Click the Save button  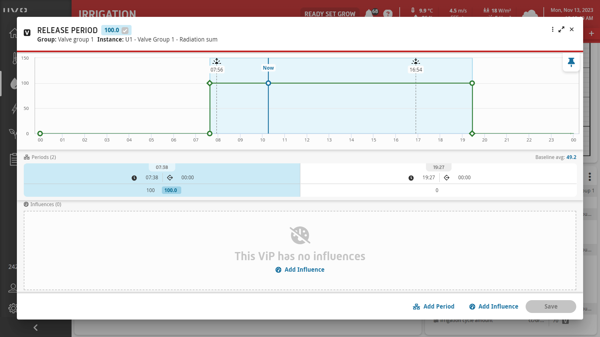pyautogui.click(x=551, y=306)
